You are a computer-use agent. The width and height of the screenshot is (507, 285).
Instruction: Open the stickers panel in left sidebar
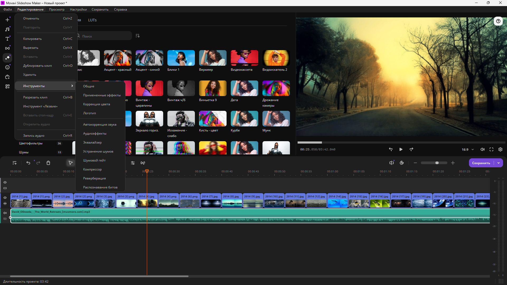(x=7, y=67)
